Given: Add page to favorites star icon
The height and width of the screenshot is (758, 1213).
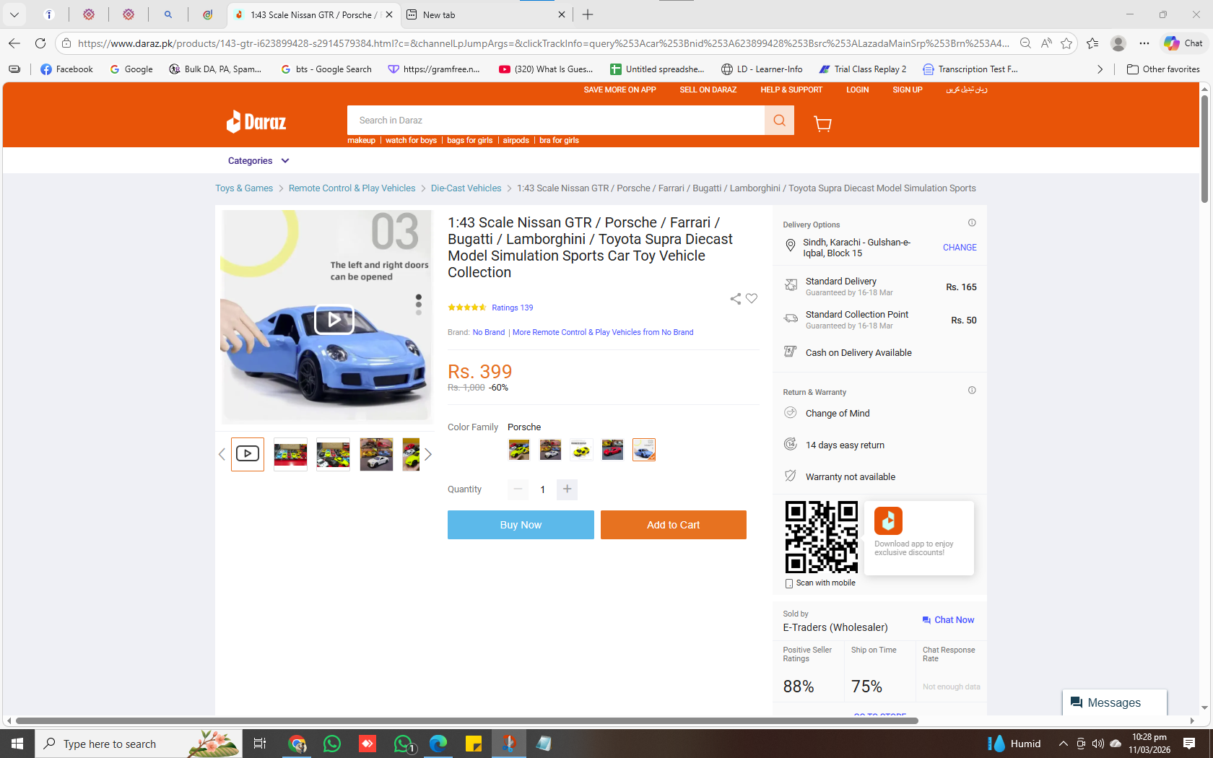Looking at the screenshot, I should [1066, 43].
